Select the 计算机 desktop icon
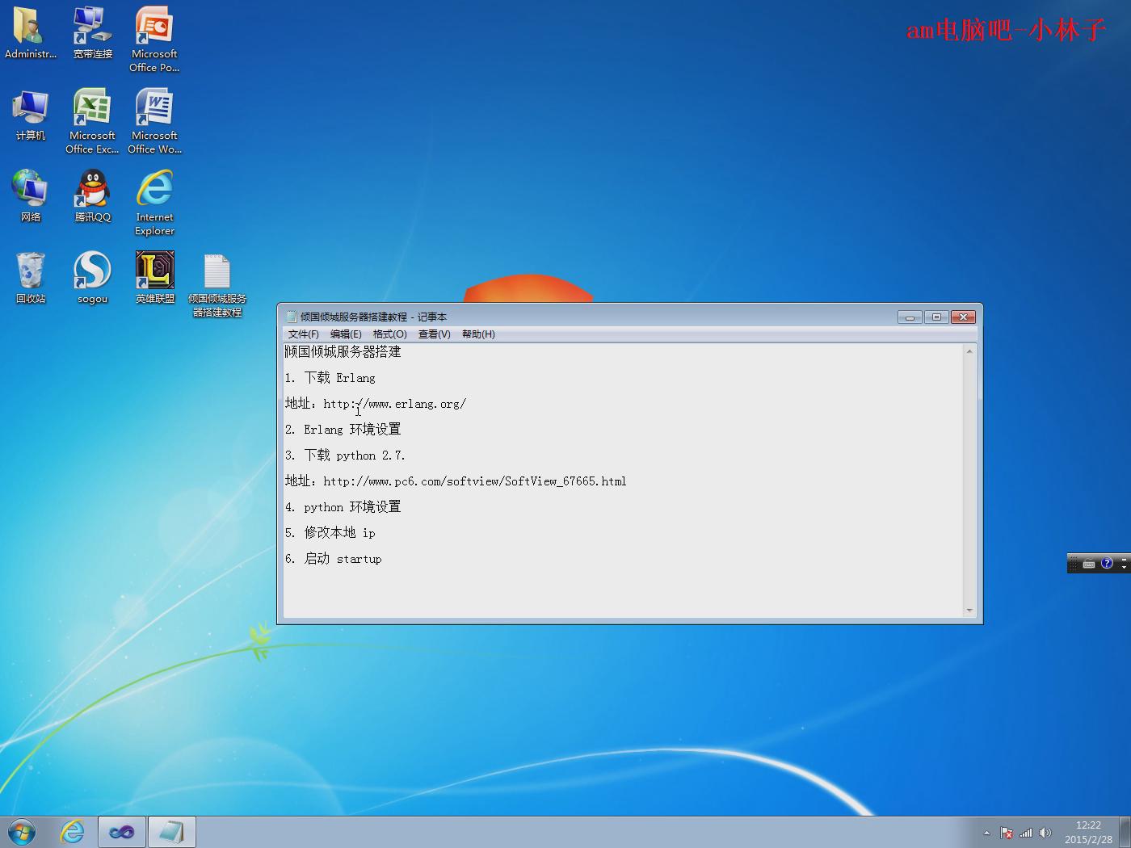 coord(31,108)
